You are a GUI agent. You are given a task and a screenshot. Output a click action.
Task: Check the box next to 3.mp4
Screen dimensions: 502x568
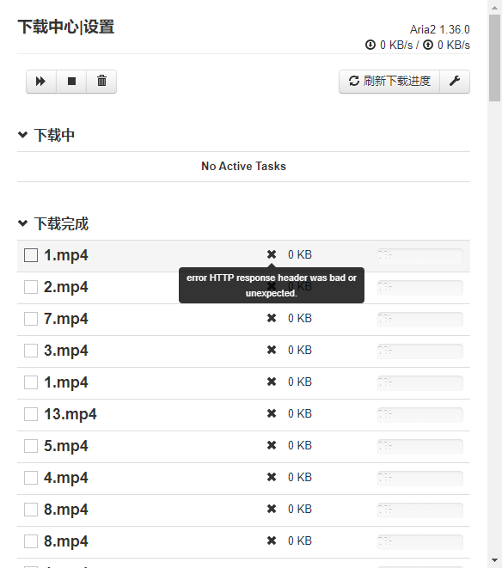pos(31,351)
